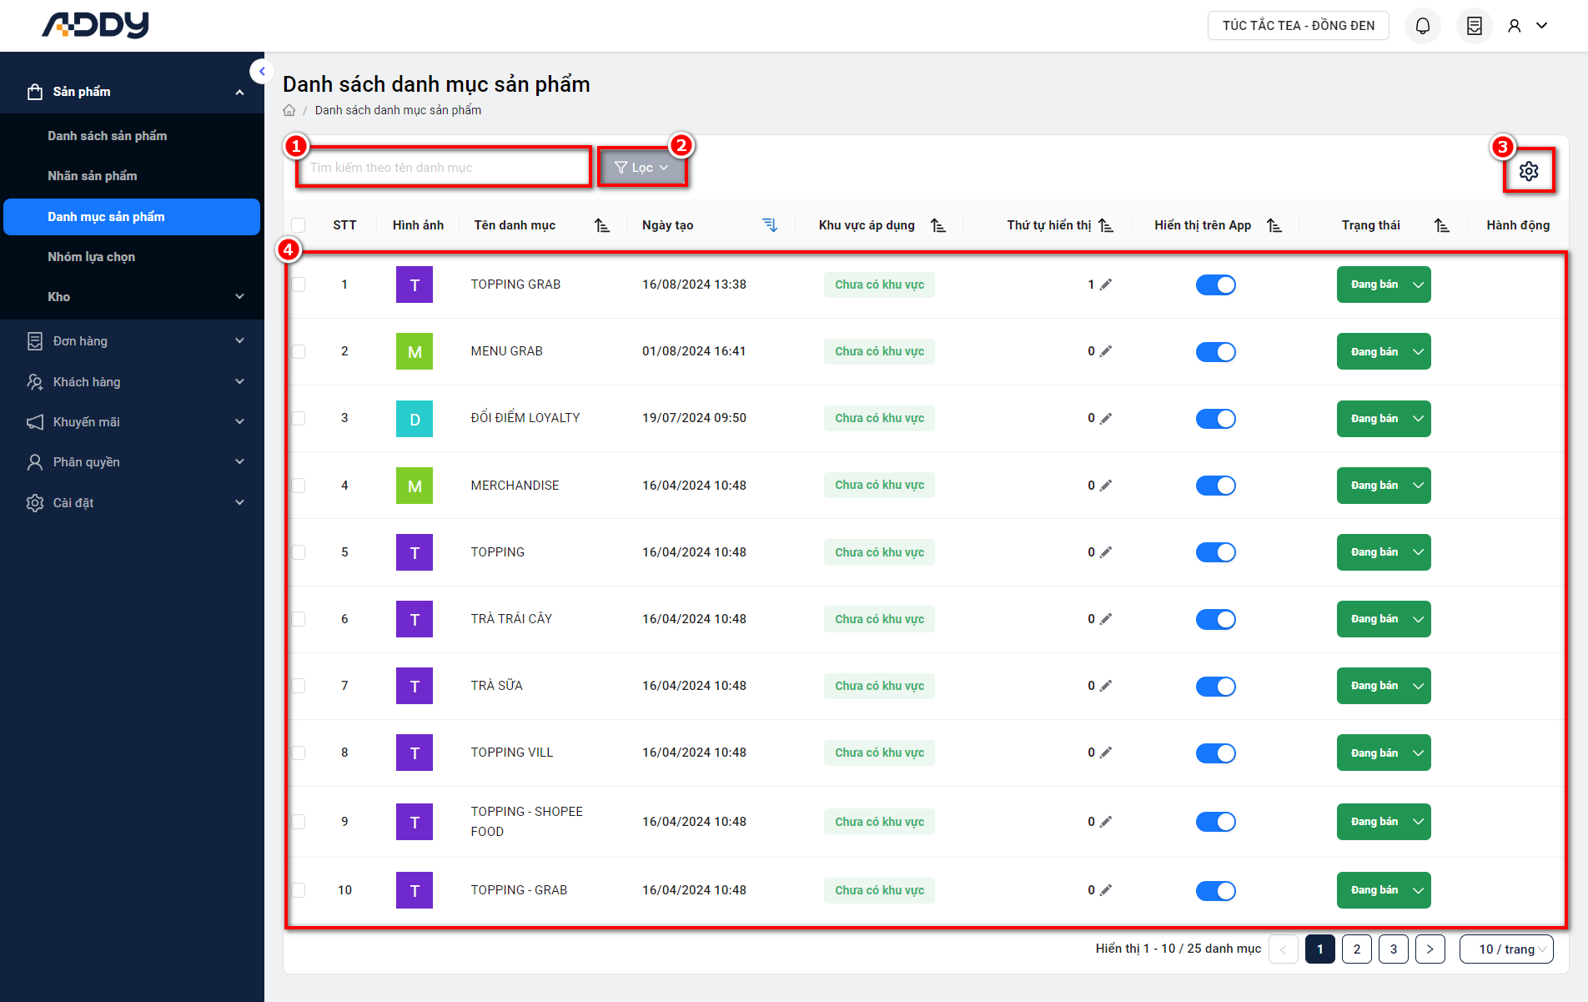Sort by Tên danh mục column icon
The height and width of the screenshot is (1002, 1588).
click(x=602, y=225)
